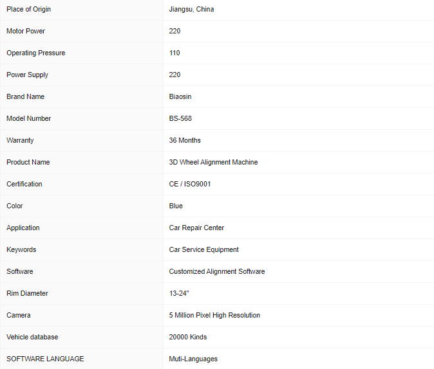The height and width of the screenshot is (369, 434).
Task: Click the 'Motor Power' attribute label
Action: (x=26, y=31)
